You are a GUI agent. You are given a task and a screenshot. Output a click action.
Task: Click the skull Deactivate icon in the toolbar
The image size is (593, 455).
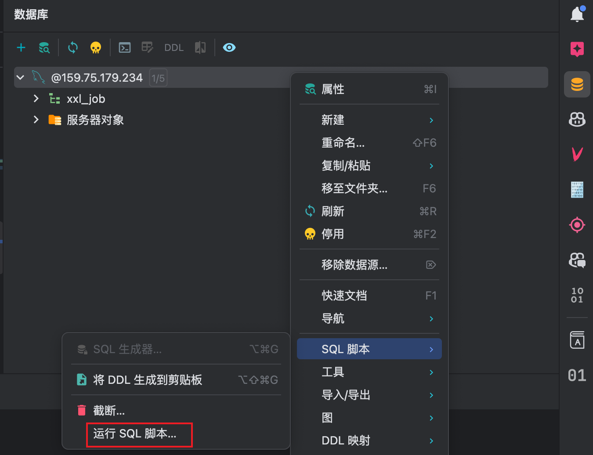click(x=96, y=47)
